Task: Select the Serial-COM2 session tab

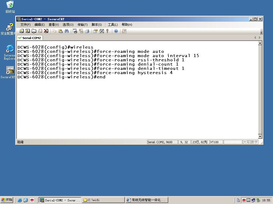Action: point(30,38)
